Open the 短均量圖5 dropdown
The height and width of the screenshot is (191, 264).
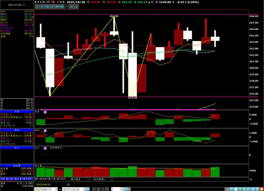coord(112,179)
